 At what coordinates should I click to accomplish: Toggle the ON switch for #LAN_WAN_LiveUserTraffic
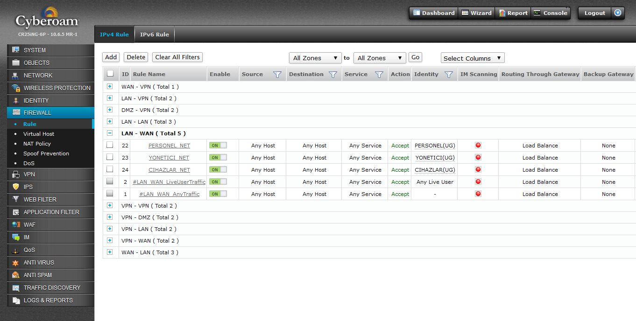coord(218,181)
